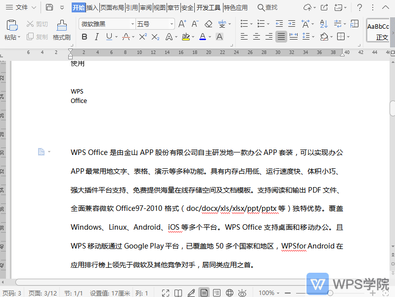Open the 插入 tab
Viewport: 395px width, 297px height.
coord(92,7)
